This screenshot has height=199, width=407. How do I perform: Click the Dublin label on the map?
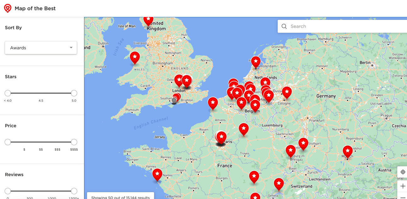[103, 43]
